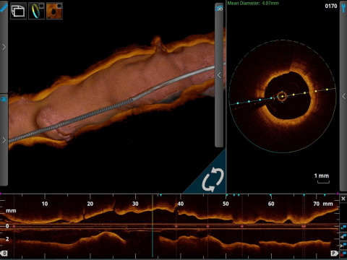347x260 pixels.
Task: Expand the lower left side panel chevron
Action: (4, 140)
